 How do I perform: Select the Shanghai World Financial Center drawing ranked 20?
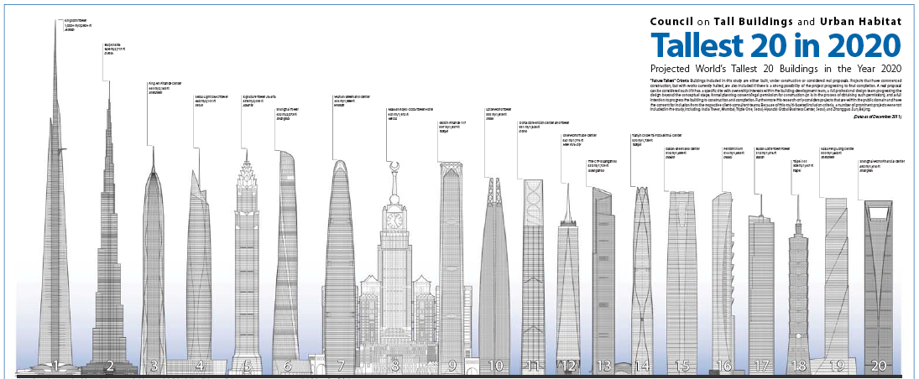[x=879, y=287]
